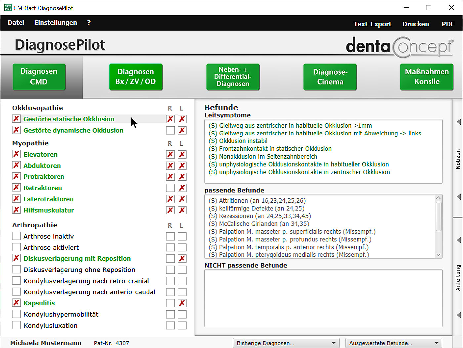Click the dentaConcept logo
The height and width of the screenshot is (348, 463).
[400, 47]
